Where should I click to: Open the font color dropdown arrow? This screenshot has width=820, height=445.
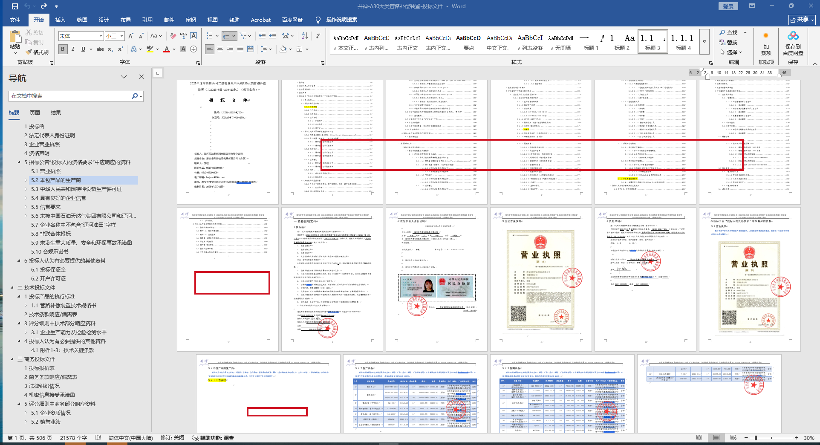coord(174,49)
